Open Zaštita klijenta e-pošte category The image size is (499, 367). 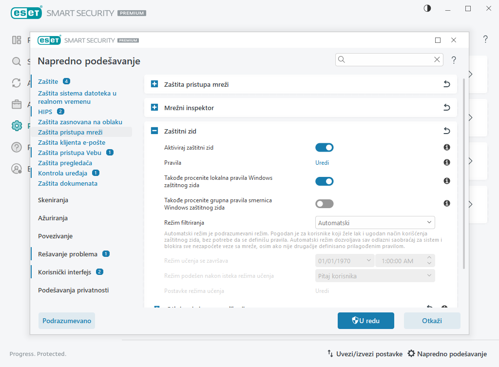(x=72, y=142)
